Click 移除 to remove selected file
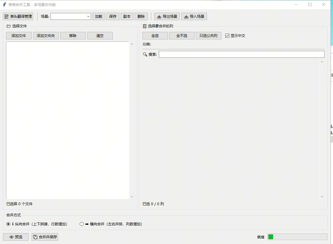Viewport: 333px width, 244px height. 73,36
